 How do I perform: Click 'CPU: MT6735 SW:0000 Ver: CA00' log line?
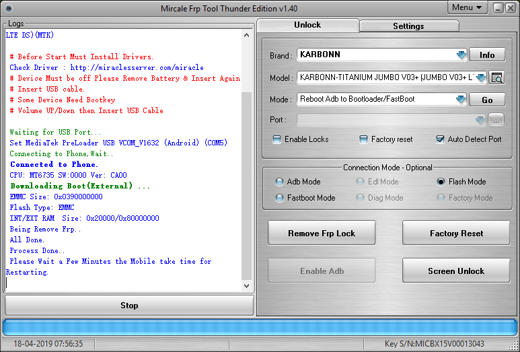pyautogui.click(x=68, y=175)
